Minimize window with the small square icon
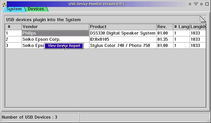This screenshot has height=123, width=211. (201, 4)
